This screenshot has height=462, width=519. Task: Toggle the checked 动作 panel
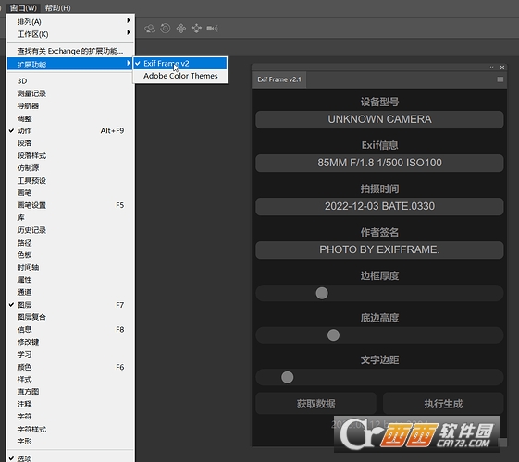[70, 131]
